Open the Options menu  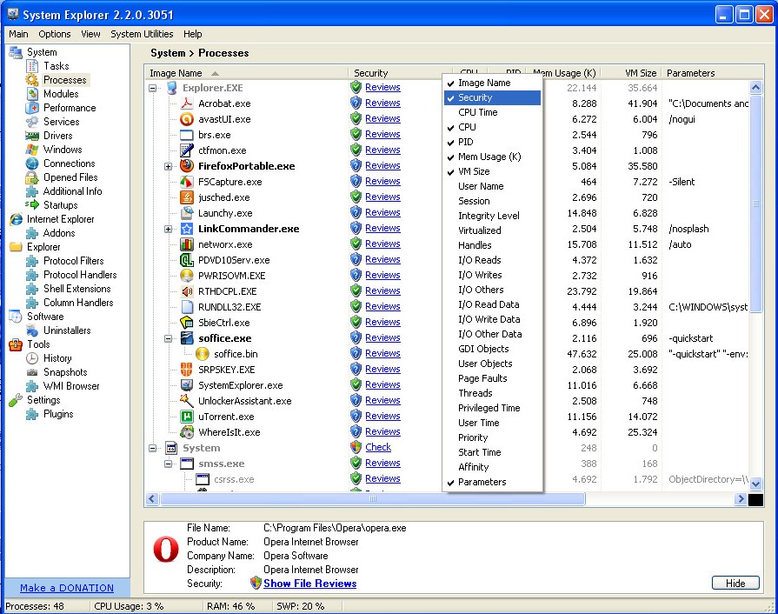[x=55, y=34]
